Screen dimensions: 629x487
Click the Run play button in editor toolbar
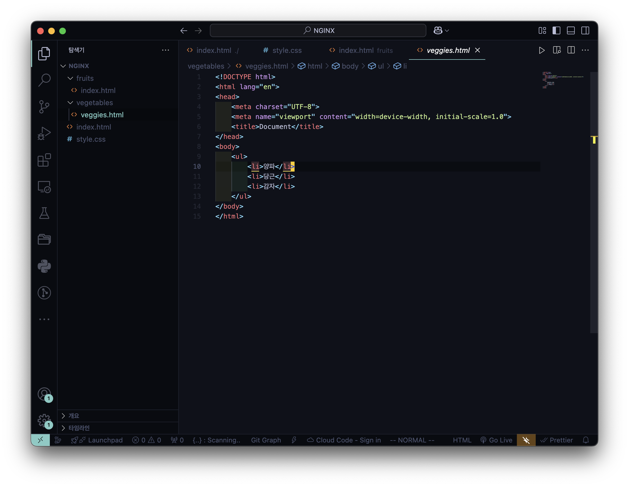pyautogui.click(x=542, y=50)
